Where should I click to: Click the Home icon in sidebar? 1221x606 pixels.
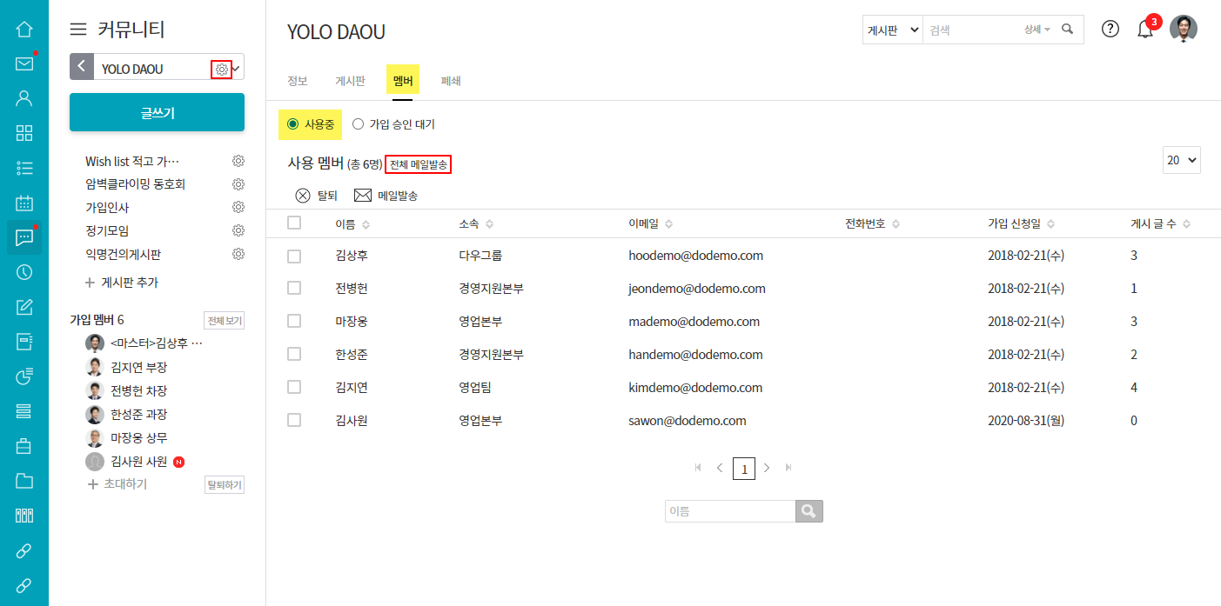pyautogui.click(x=24, y=29)
